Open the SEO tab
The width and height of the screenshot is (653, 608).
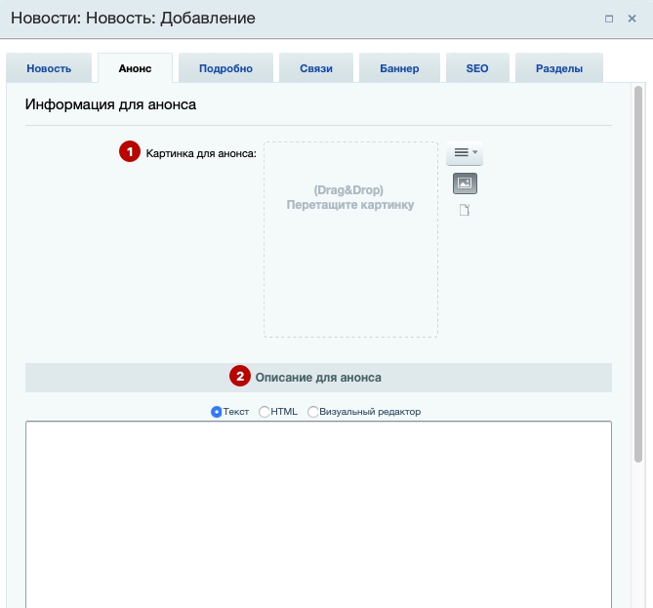pos(477,68)
